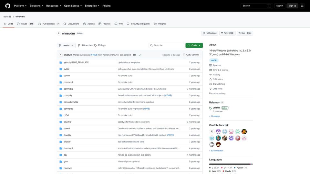The height and width of the screenshot is (174, 310).
Task: Open pull request #1606 link
Action: (94, 55)
